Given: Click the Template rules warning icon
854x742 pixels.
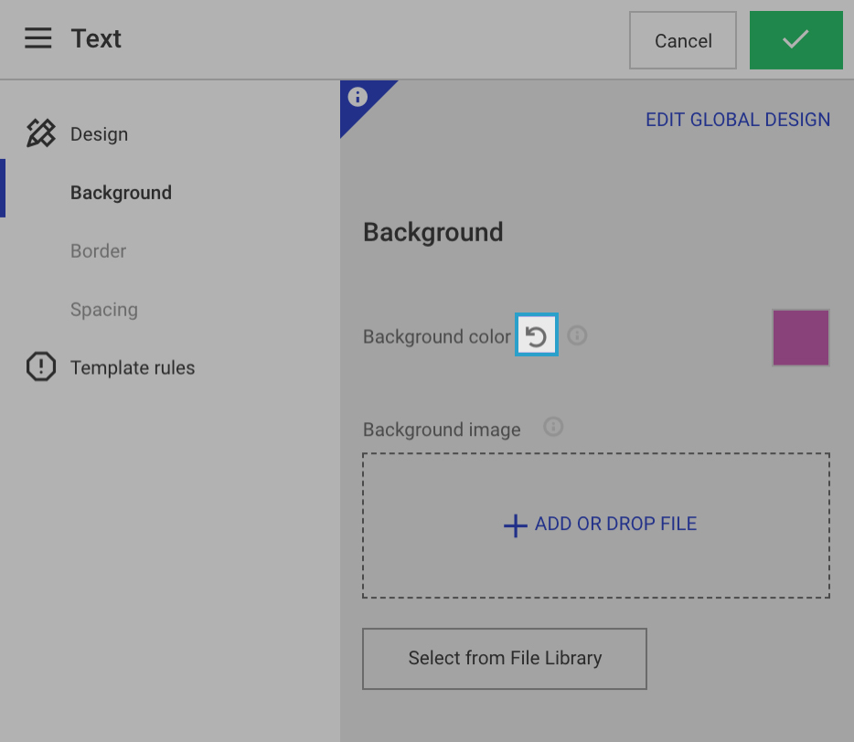Looking at the screenshot, I should click(x=41, y=366).
